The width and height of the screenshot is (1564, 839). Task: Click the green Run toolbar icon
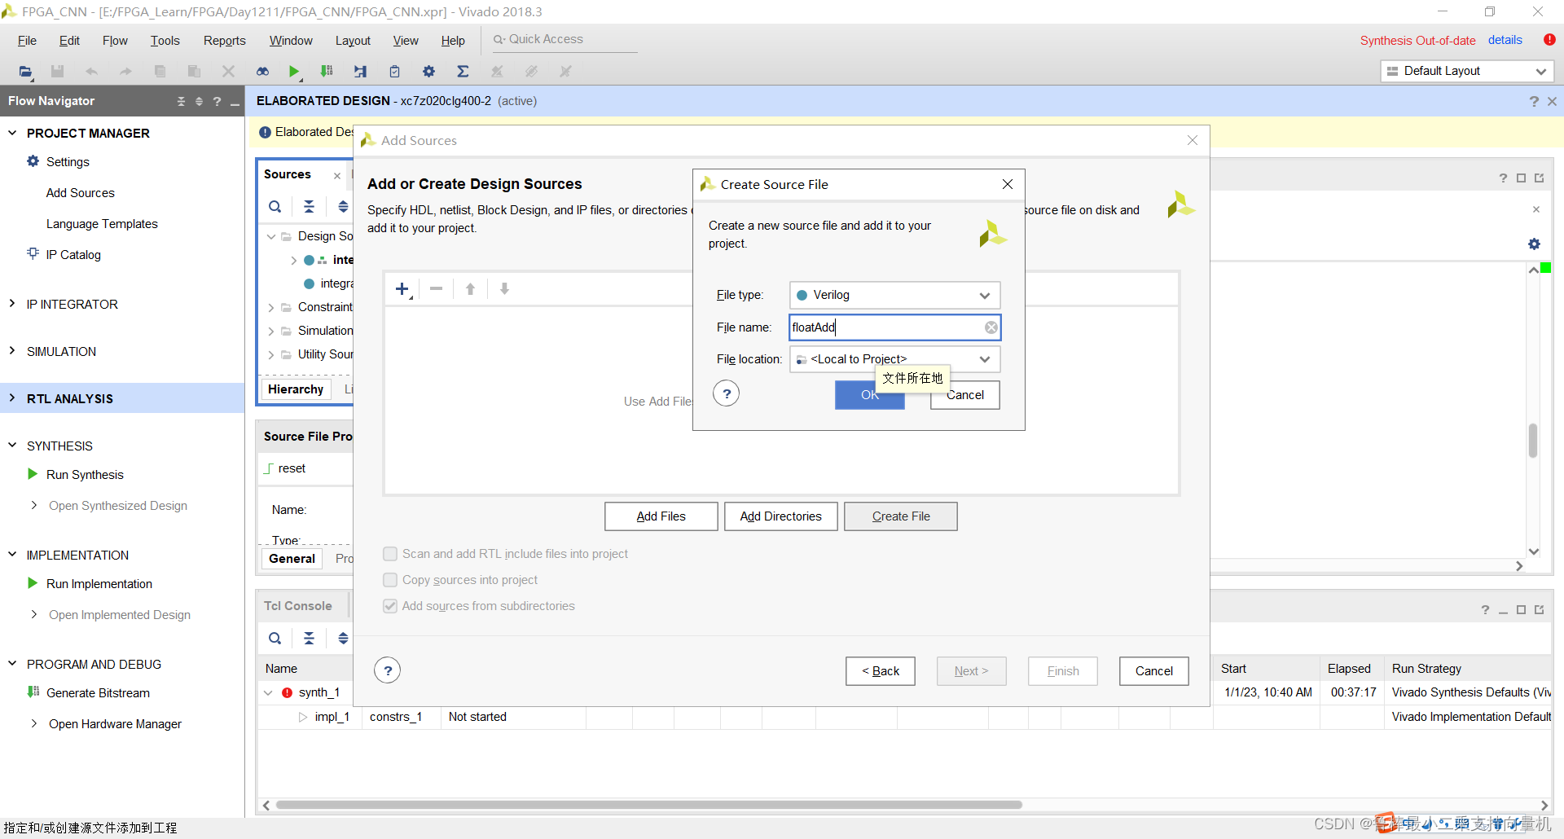point(294,72)
